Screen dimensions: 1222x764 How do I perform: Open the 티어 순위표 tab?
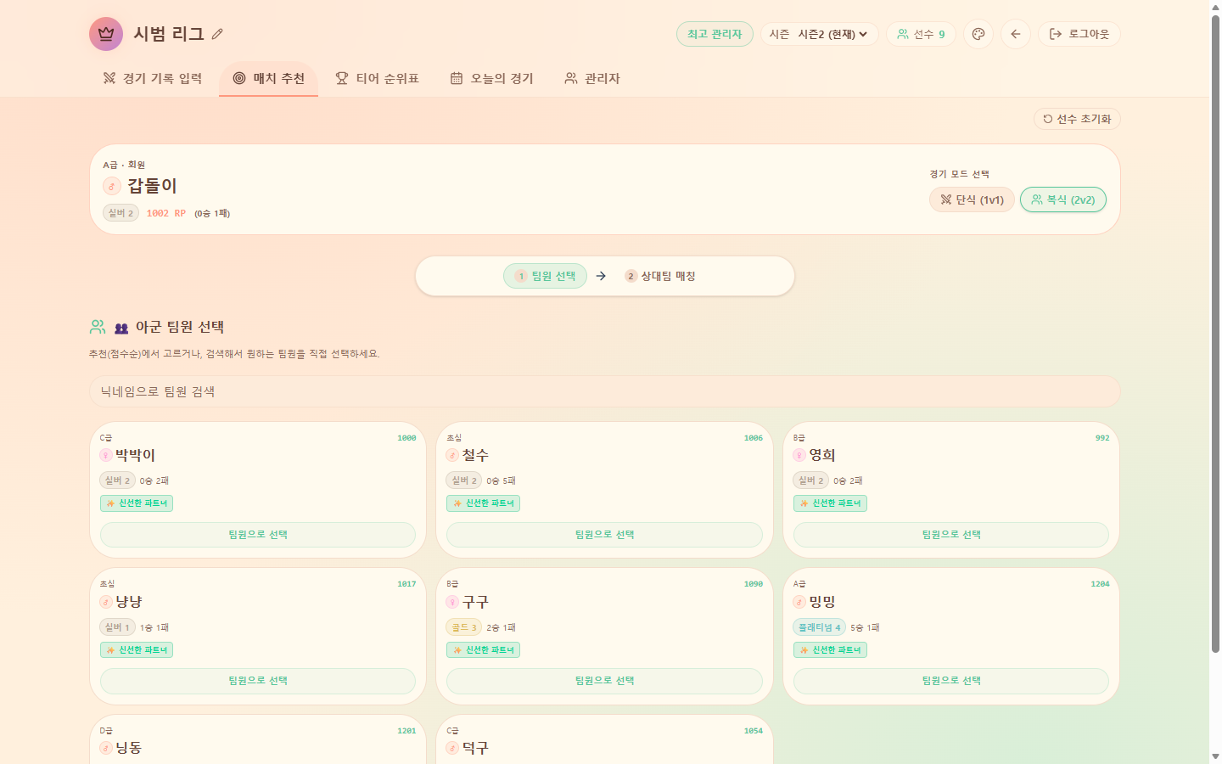[x=377, y=78]
